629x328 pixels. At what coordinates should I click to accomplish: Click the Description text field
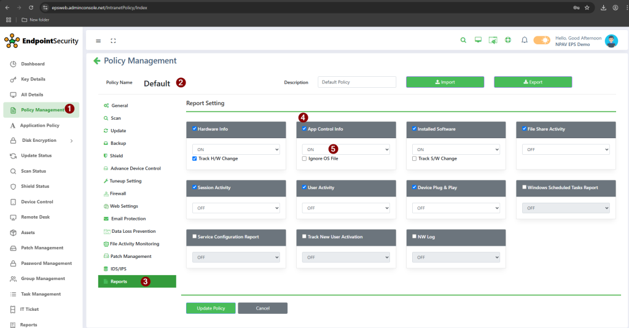pyautogui.click(x=356, y=82)
